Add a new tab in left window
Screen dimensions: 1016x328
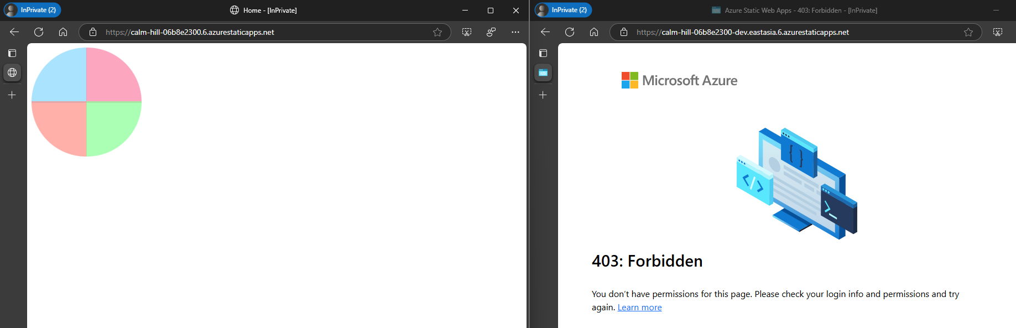coord(12,95)
